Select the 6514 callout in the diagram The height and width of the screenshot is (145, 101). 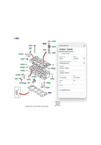pos(54,41)
